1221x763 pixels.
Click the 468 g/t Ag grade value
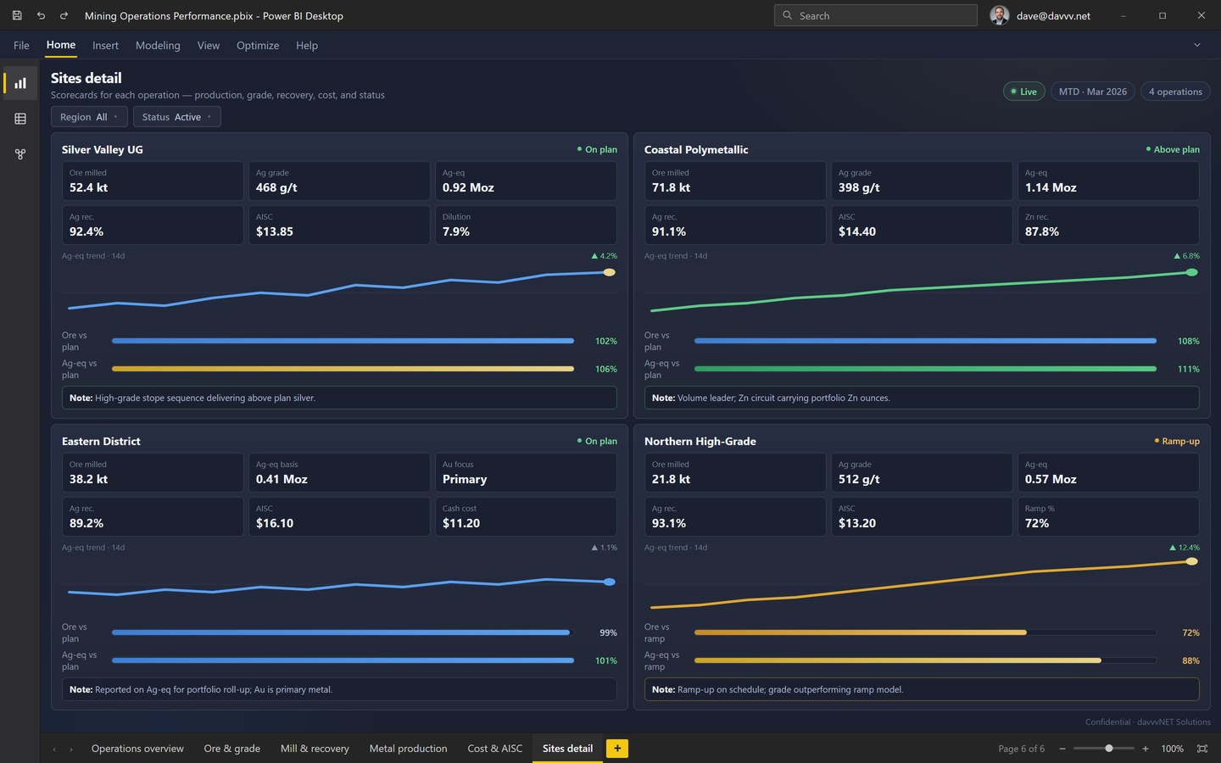[x=276, y=187]
